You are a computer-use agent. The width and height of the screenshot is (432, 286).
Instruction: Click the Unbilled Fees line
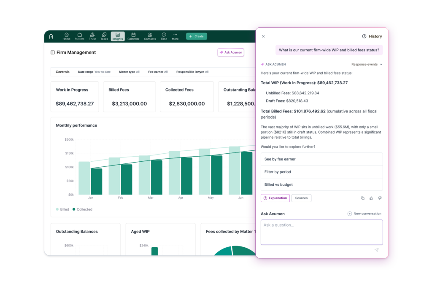tap(292, 93)
